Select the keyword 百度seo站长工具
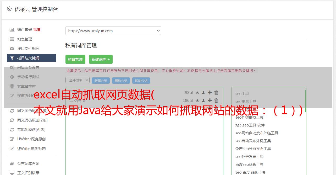 point(249,165)
